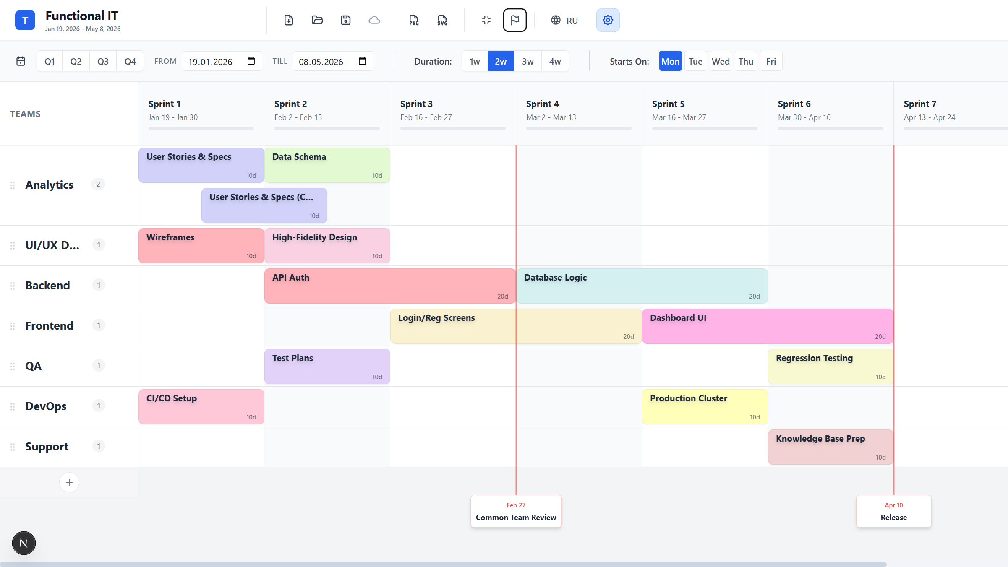Open the Sprint 4 header

pos(579,113)
